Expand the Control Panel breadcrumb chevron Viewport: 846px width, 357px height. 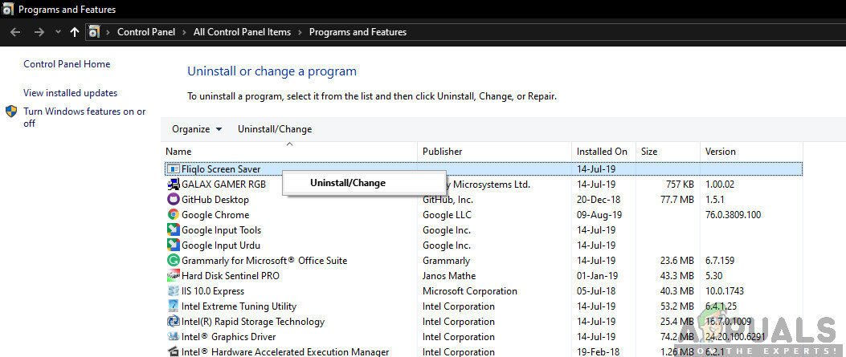[185, 32]
